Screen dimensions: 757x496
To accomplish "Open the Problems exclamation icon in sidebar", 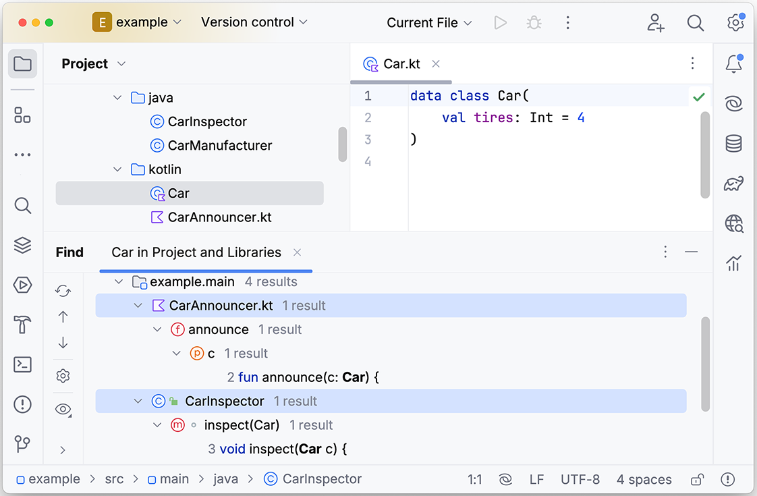I will click(x=22, y=404).
